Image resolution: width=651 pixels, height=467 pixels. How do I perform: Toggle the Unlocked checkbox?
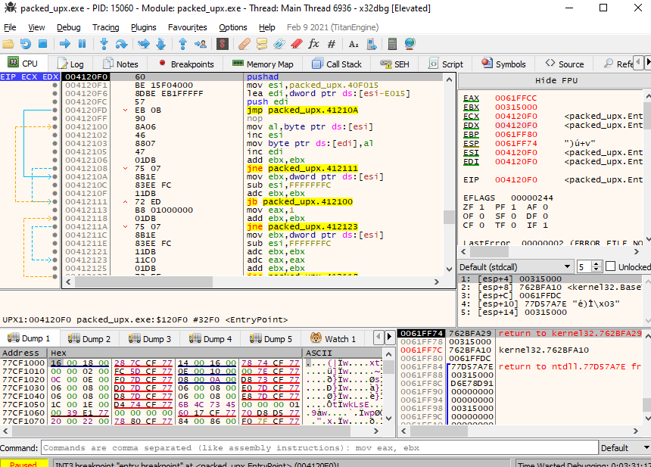(x=610, y=266)
